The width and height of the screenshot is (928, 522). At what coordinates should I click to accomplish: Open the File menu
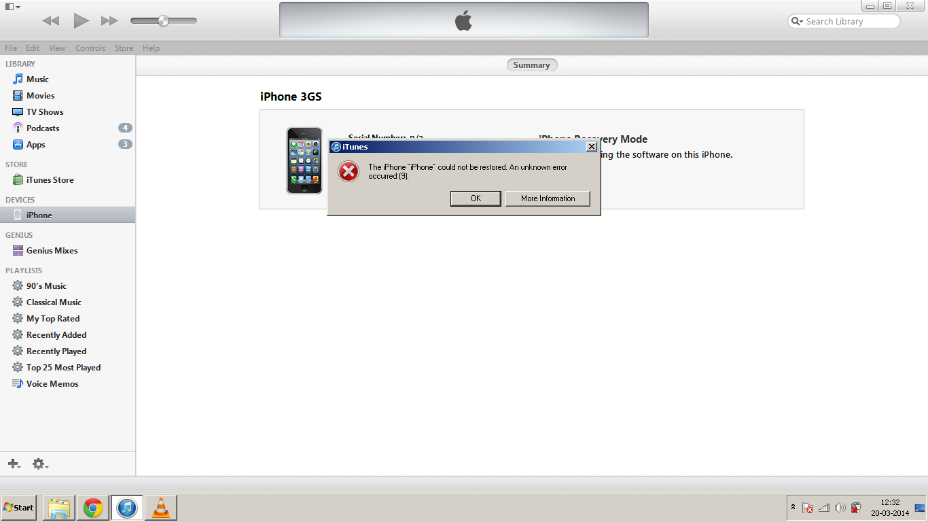(11, 48)
